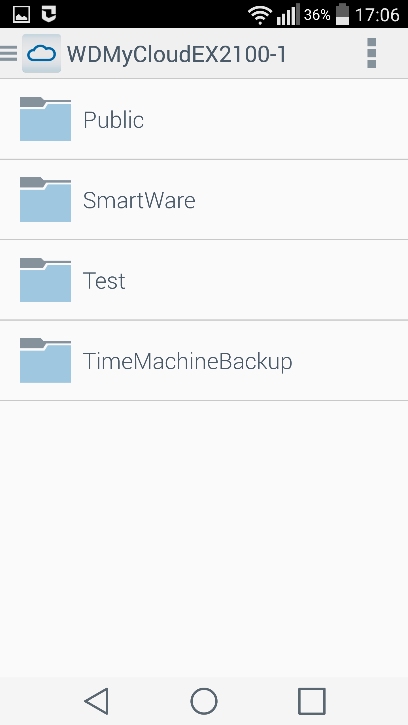
Task: Tap the picture notification icon in status bar
Action: [22, 14]
